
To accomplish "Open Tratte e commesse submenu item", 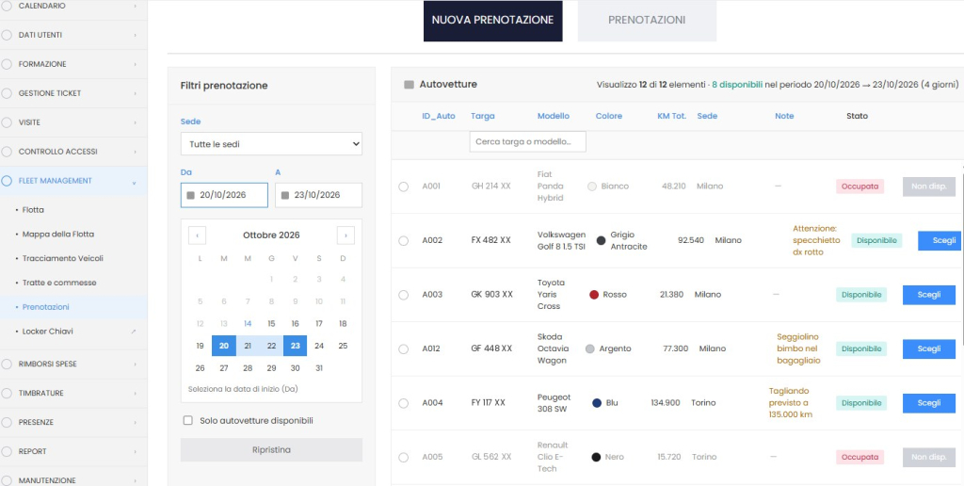I will pyautogui.click(x=59, y=283).
